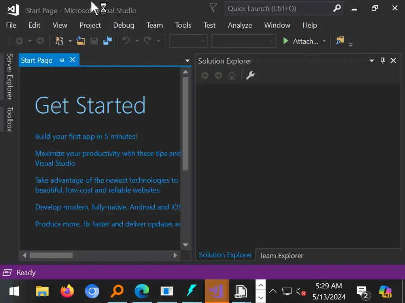
Task: Expand the Attach button dropdown arrow
Action: tap(324, 41)
